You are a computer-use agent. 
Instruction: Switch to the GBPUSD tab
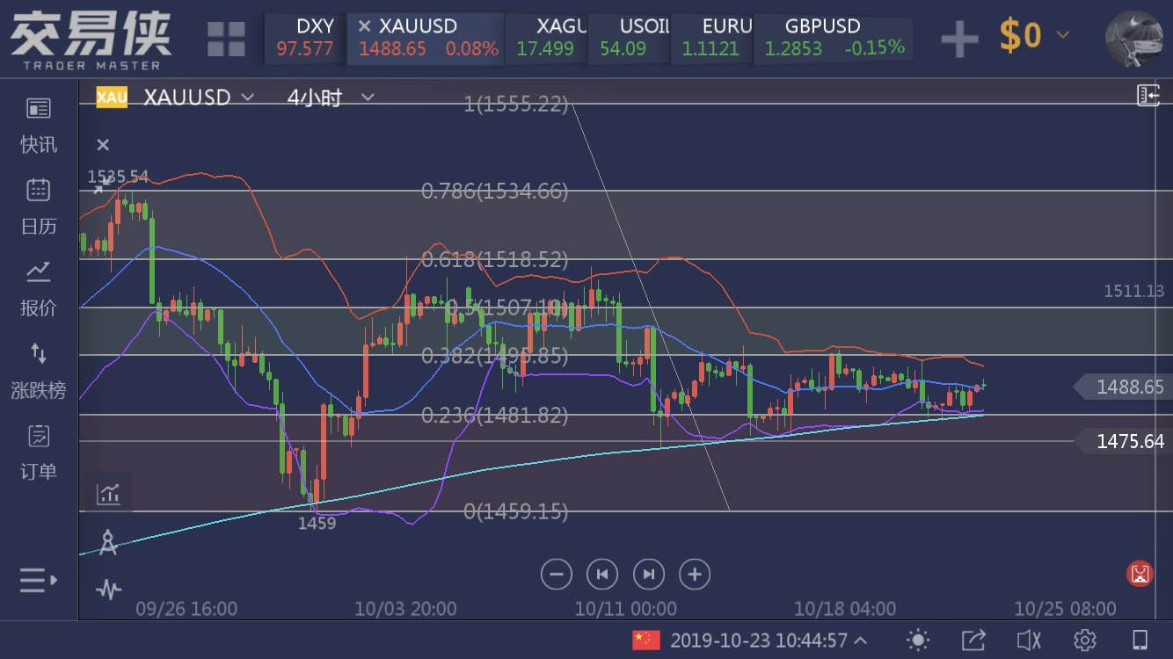click(x=834, y=38)
